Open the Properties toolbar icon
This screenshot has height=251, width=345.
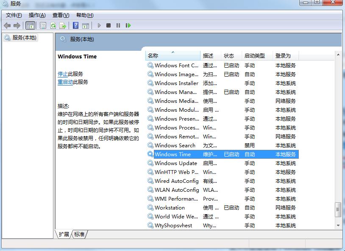click(43, 25)
